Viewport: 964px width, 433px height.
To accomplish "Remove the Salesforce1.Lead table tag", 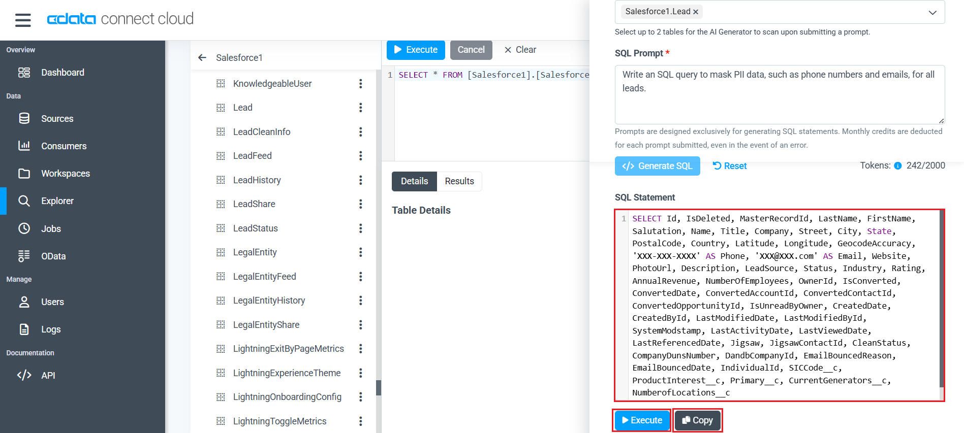I will click(x=696, y=12).
